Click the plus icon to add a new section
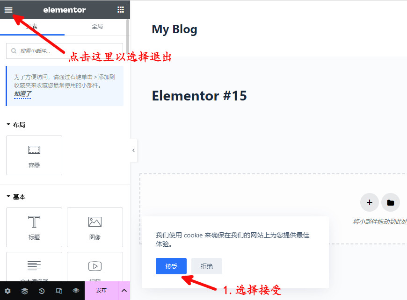The image size is (407, 300). coord(369,202)
